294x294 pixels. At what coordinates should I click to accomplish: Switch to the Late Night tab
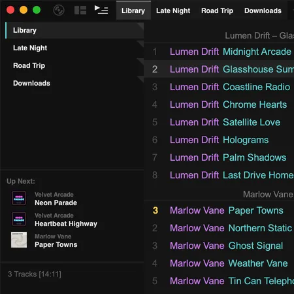click(173, 10)
